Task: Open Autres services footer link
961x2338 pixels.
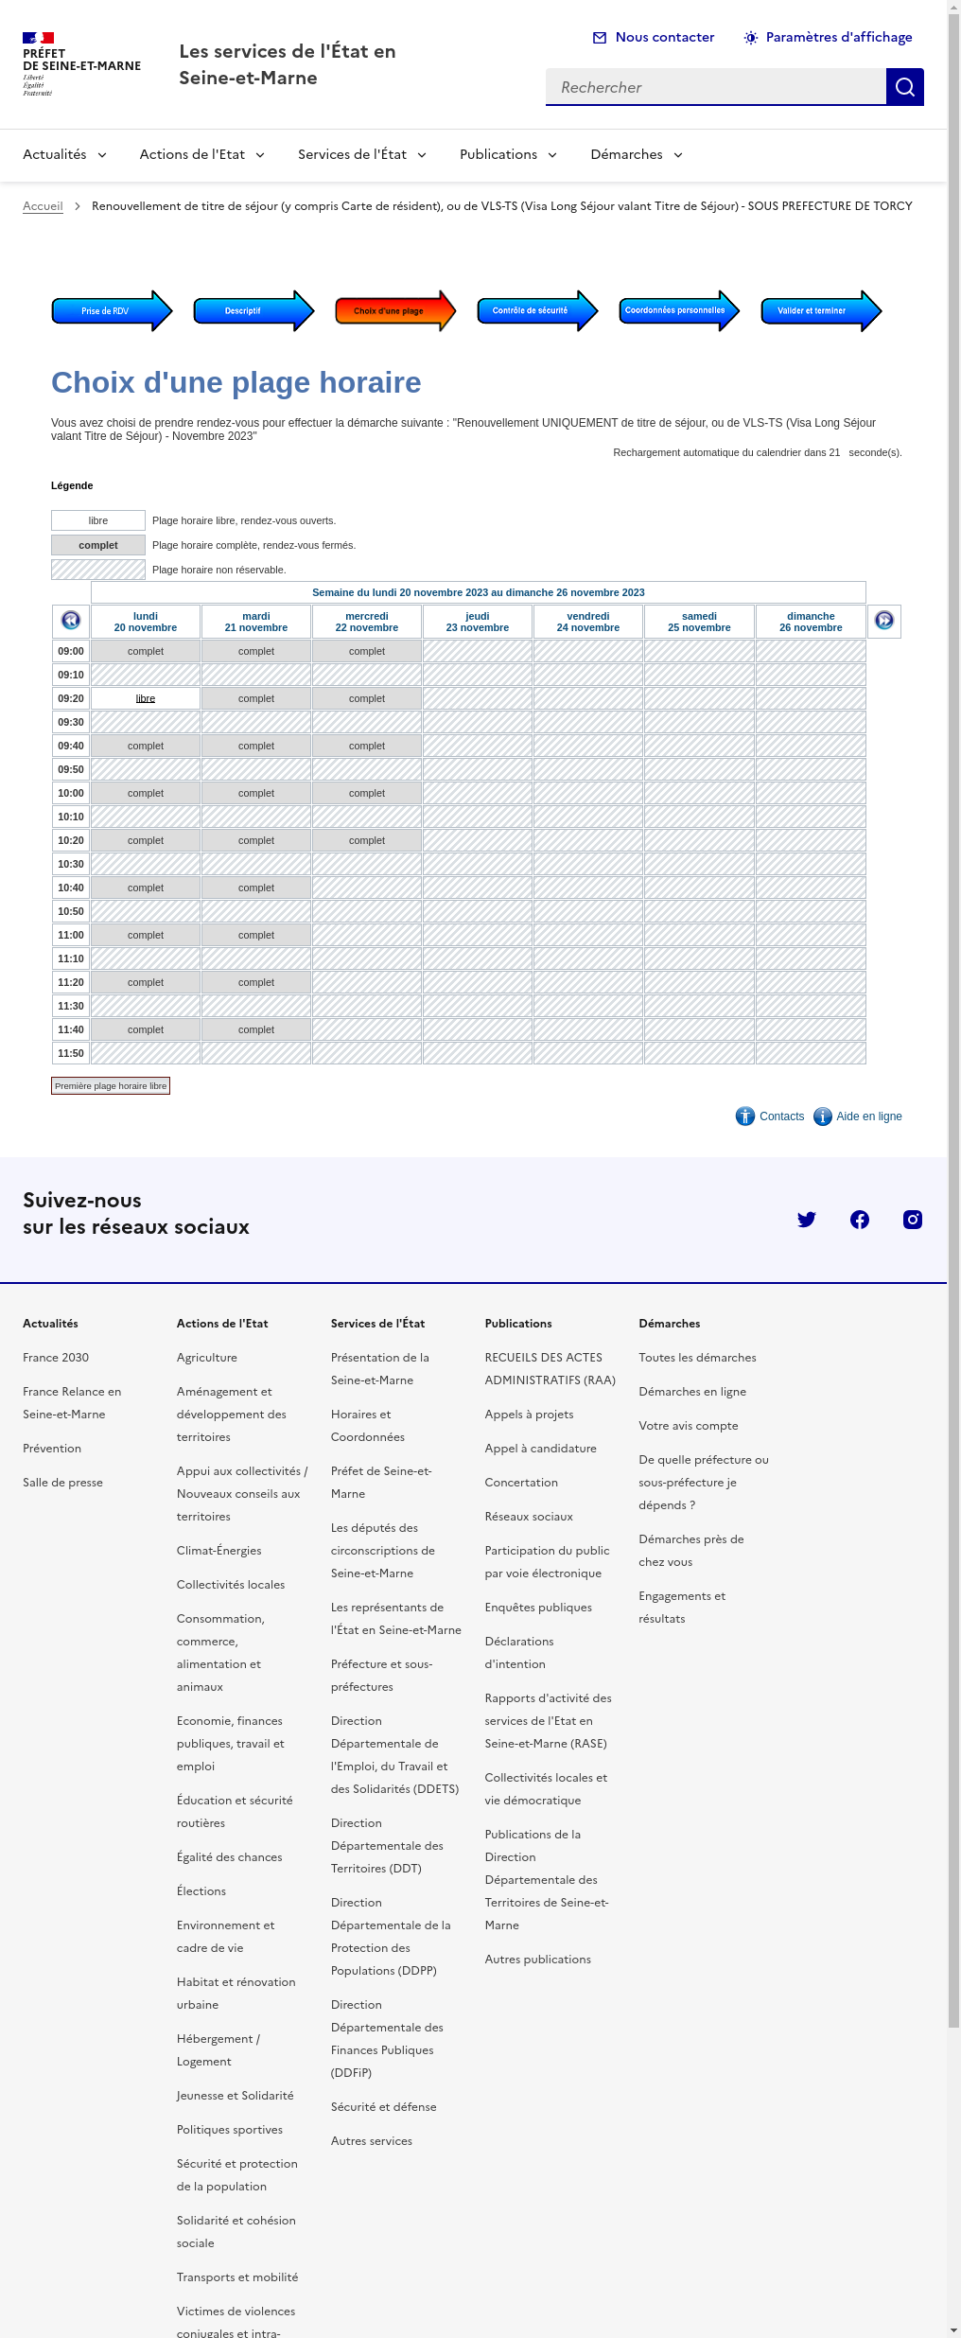Action: [372, 2141]
